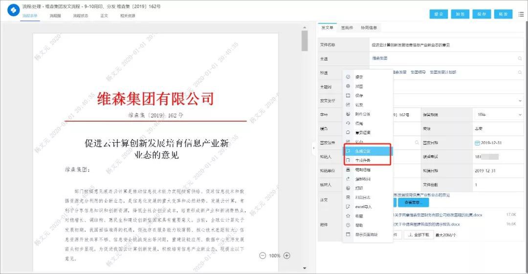Click the 强制归档 archive icon

(x=348, y=169)
